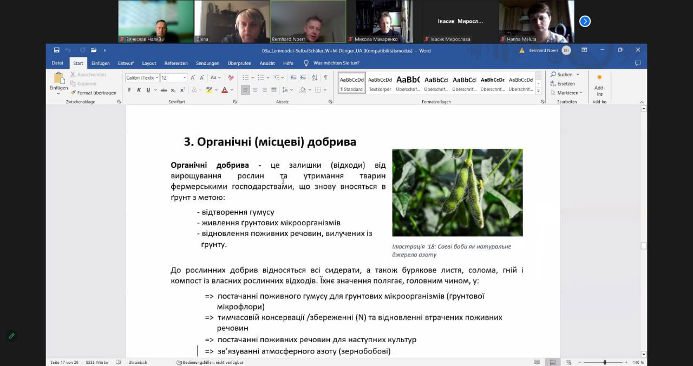Open the Datei tab

pyautogui.click(x=57, y=63)
